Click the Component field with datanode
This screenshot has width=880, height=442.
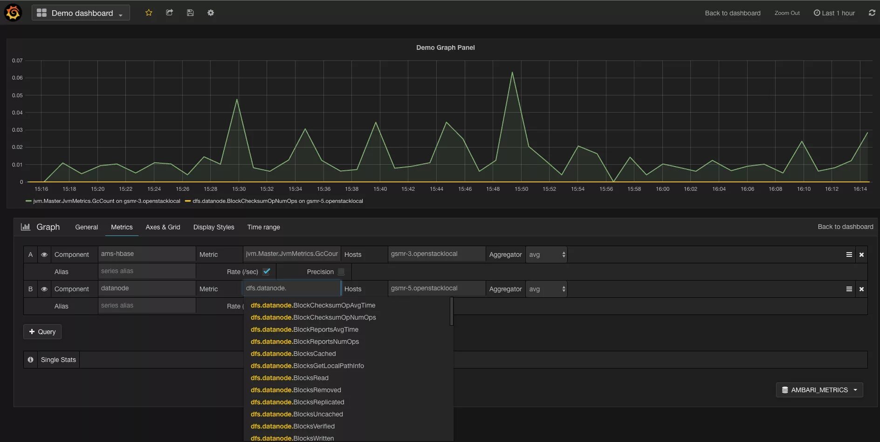pos(147,288)
